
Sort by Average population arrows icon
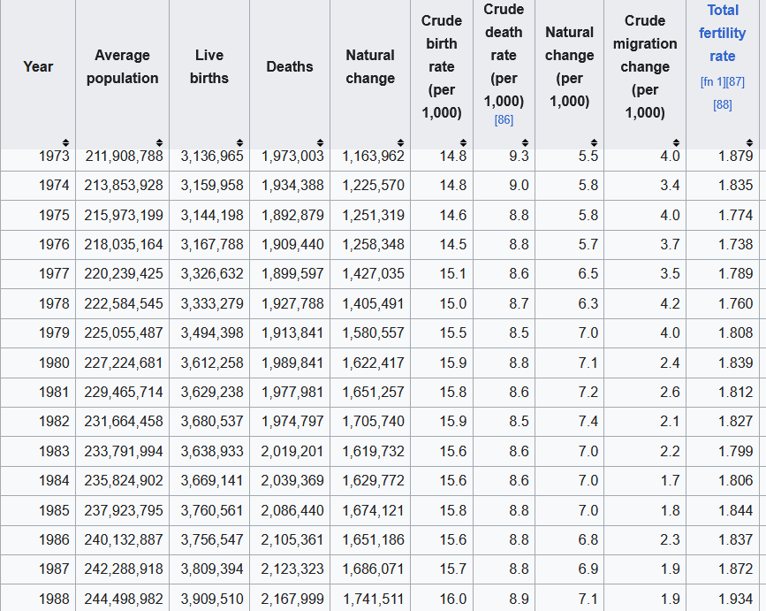(159, 142)
